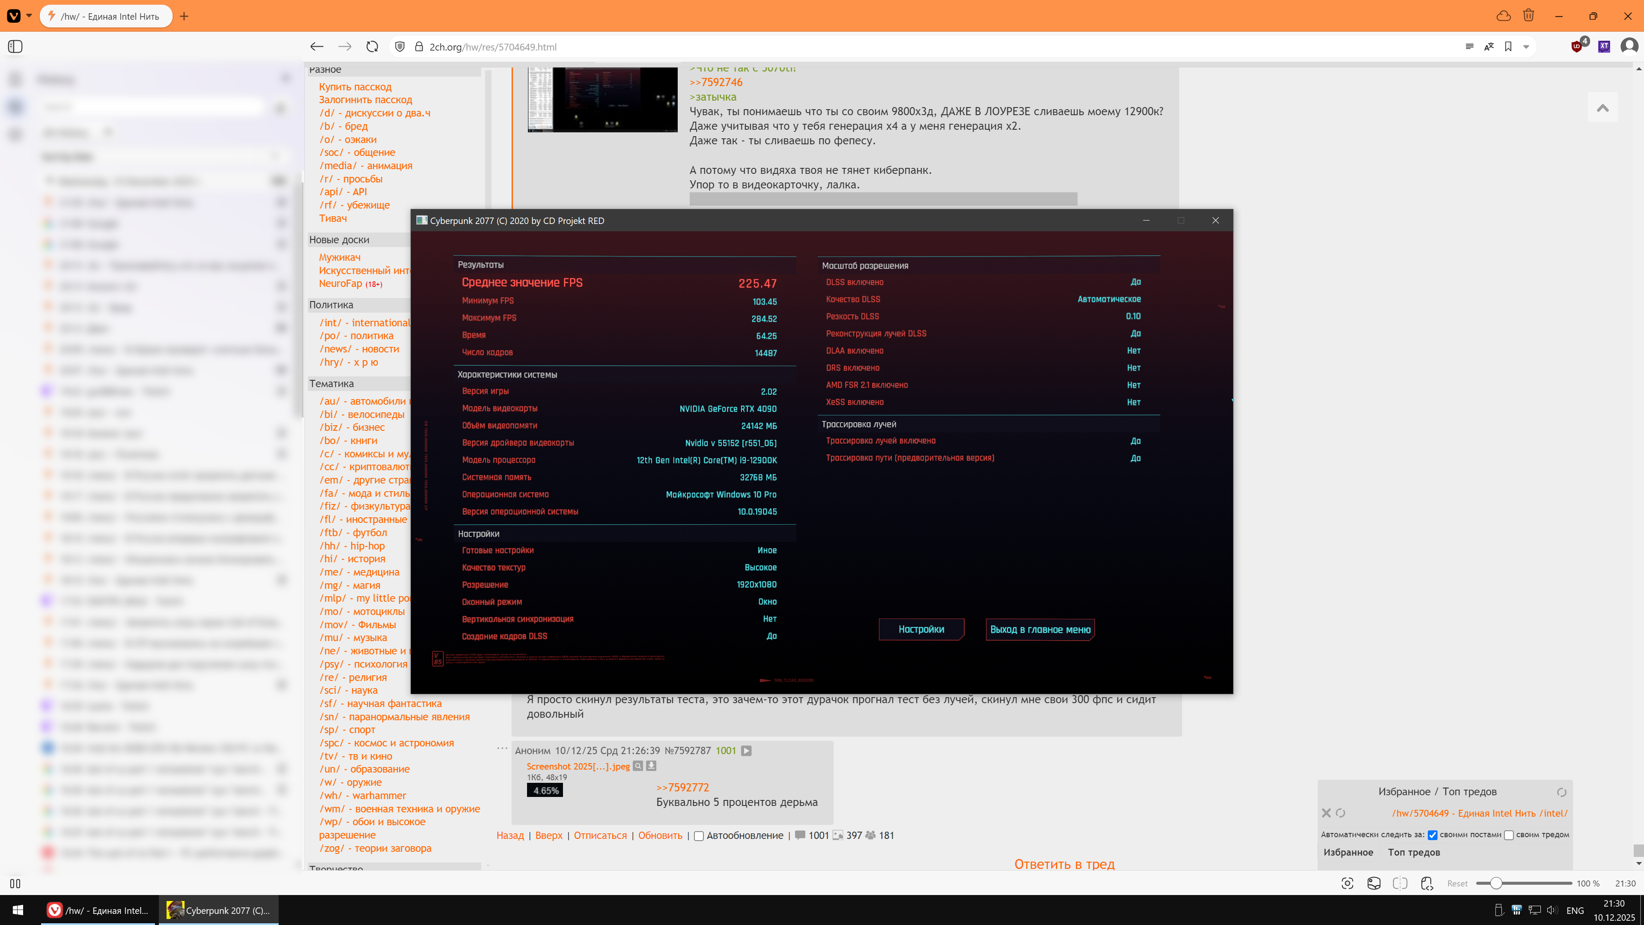Viewport: 1644px width, 925px height.
Task: Expand the address bar dropdown arrow
Action: [1526, 47]
